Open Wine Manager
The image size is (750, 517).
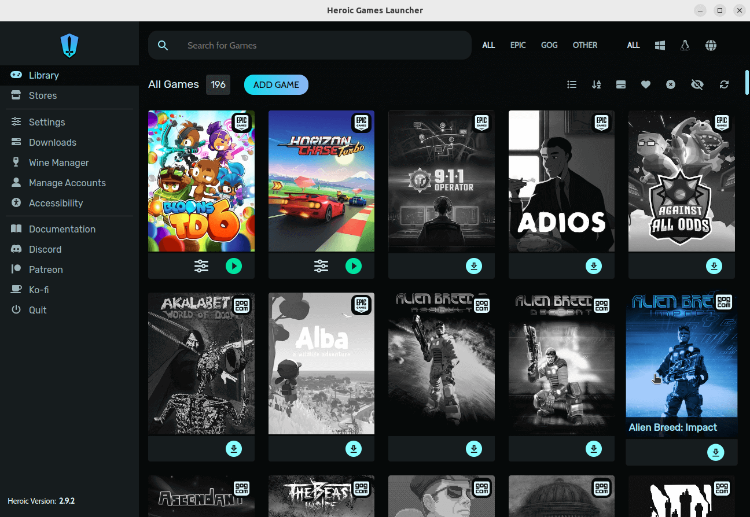(x=69, y=163)
